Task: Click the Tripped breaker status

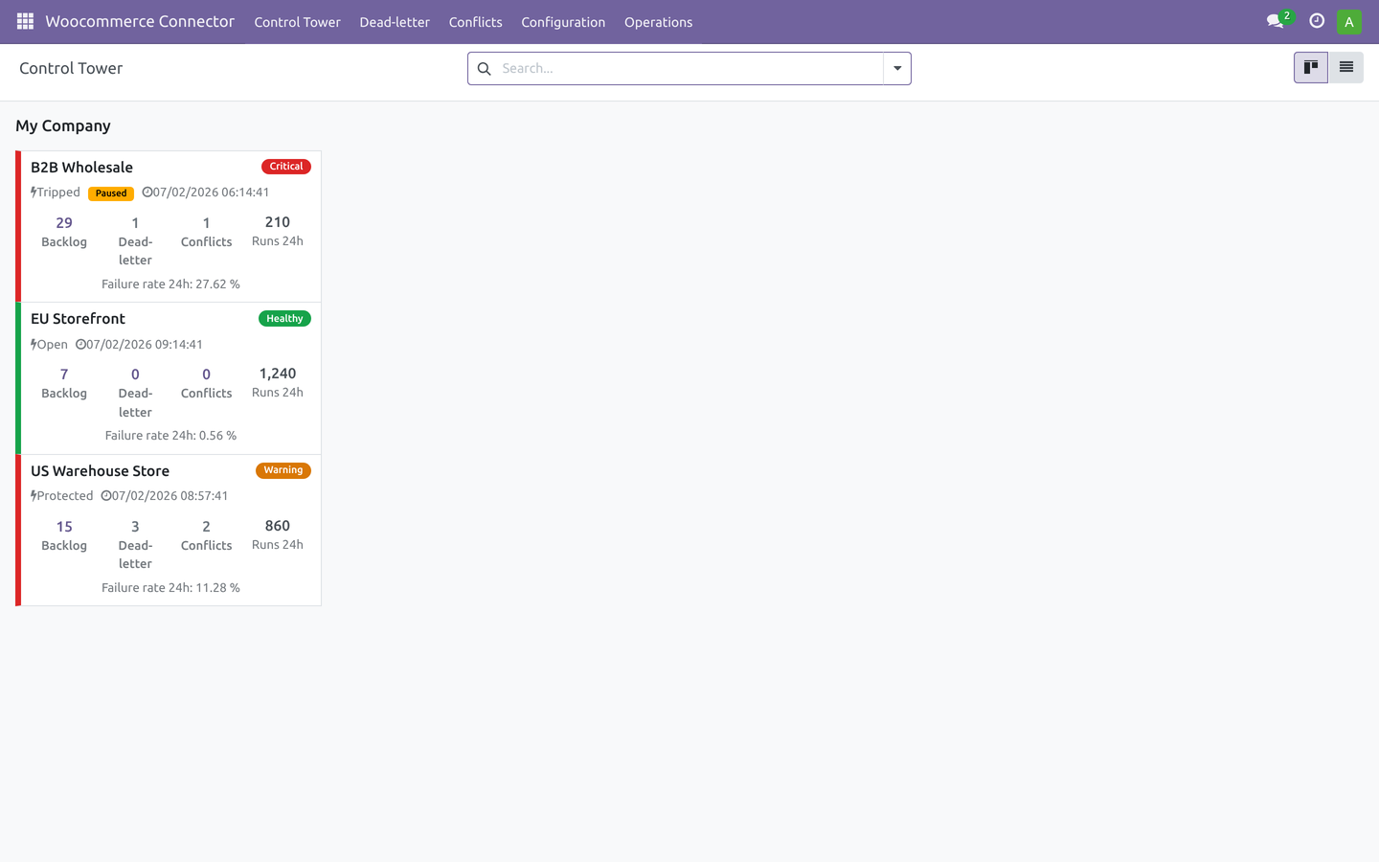Action: pyautogui.click(x=56, y=193)
